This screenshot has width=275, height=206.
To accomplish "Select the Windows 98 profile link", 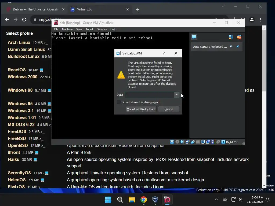I will pos(20,90).
